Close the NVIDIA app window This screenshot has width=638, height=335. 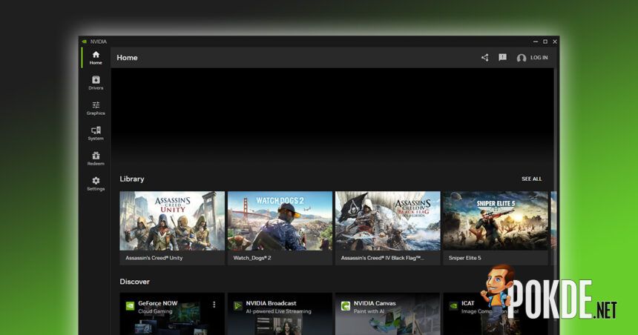click(555, 42)
